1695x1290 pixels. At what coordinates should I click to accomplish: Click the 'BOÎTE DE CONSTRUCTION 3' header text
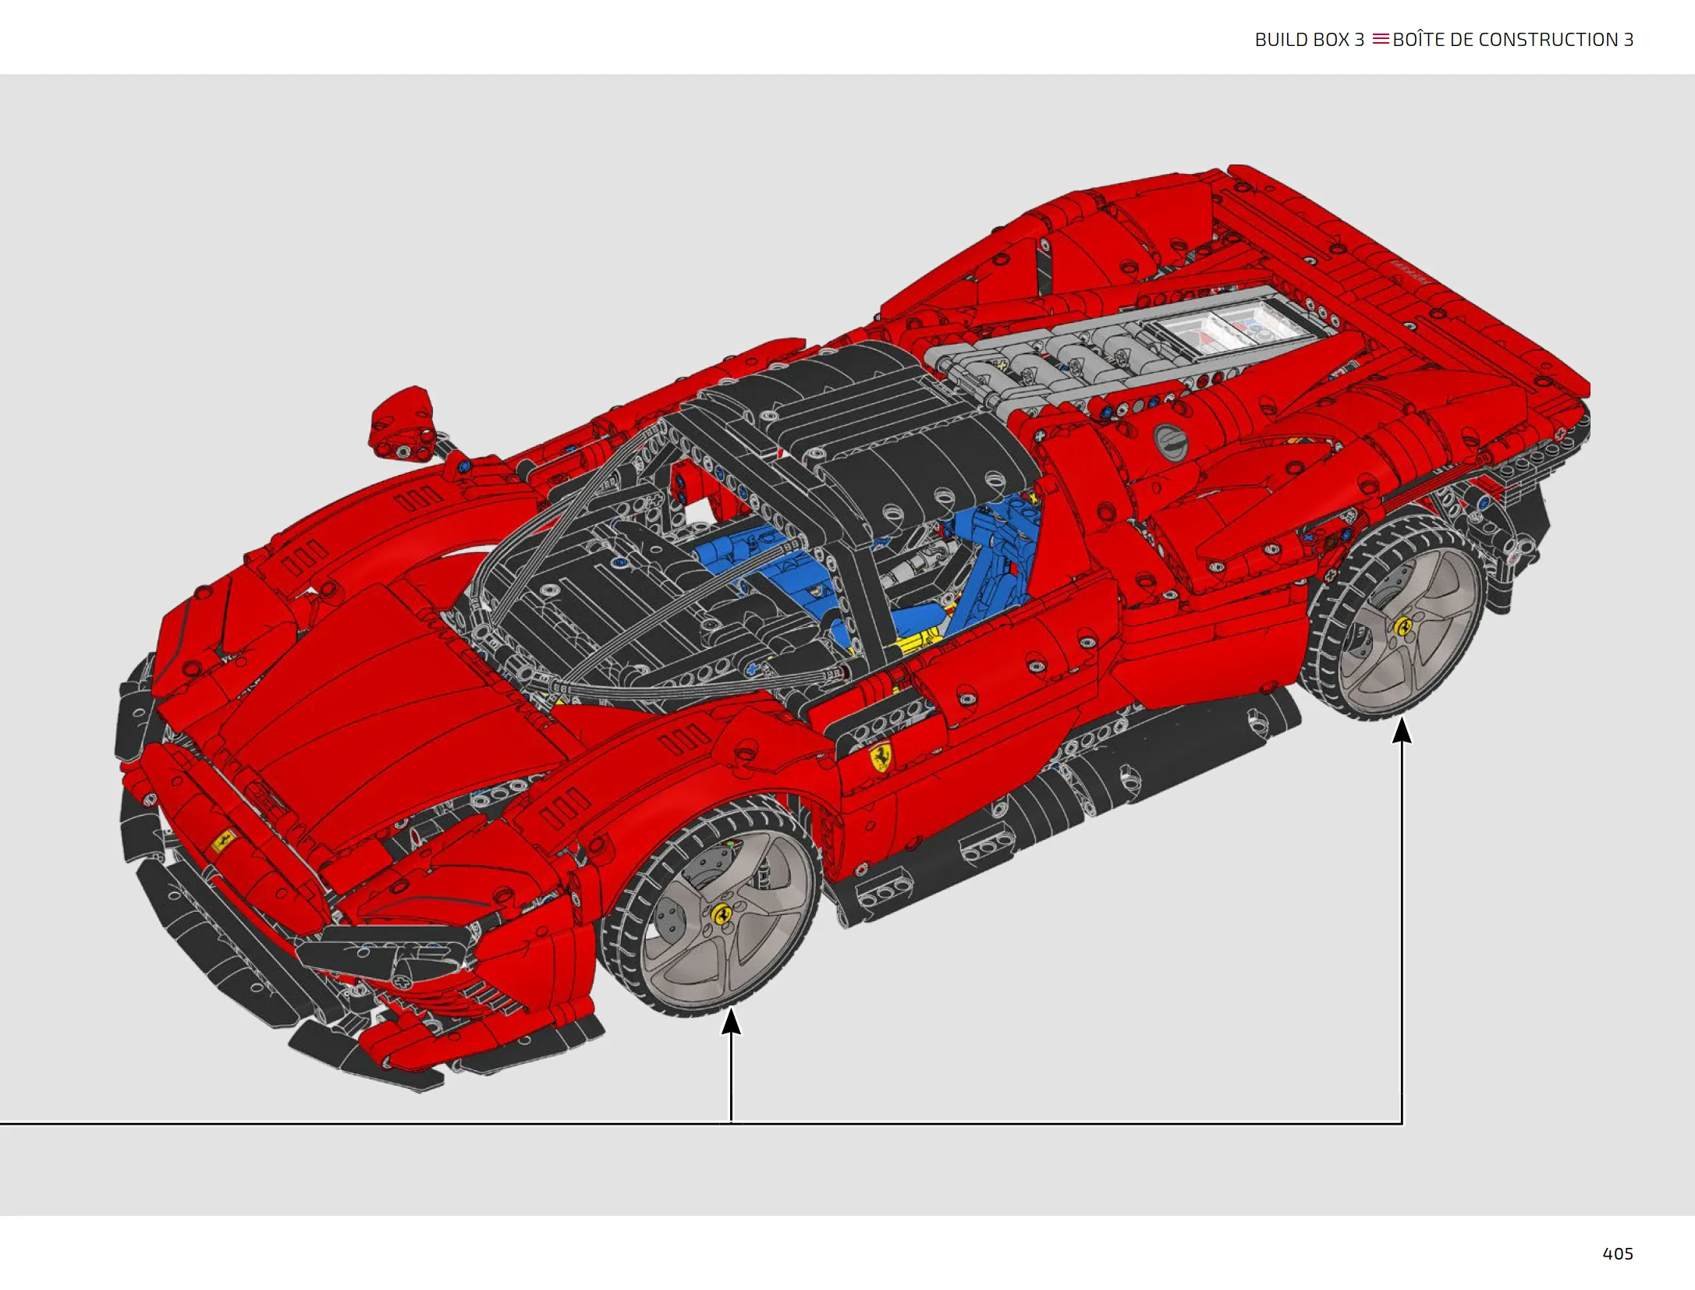tap(1512, 40)
